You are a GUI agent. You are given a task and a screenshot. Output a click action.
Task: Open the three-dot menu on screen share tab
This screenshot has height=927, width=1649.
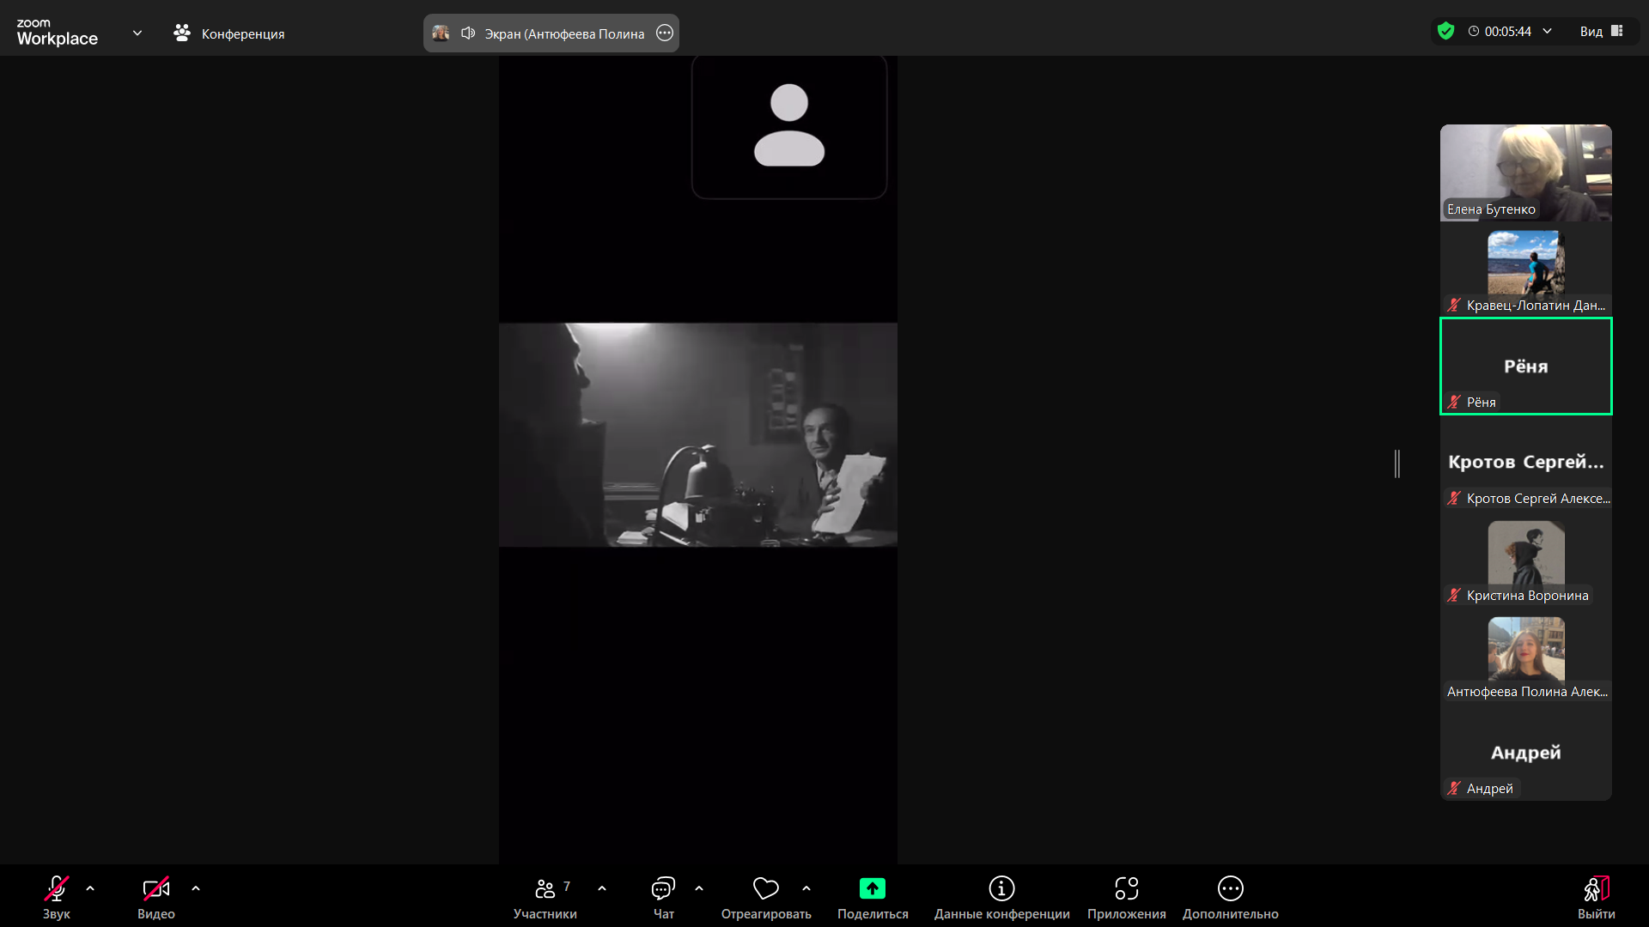click(x=665, y=33)
